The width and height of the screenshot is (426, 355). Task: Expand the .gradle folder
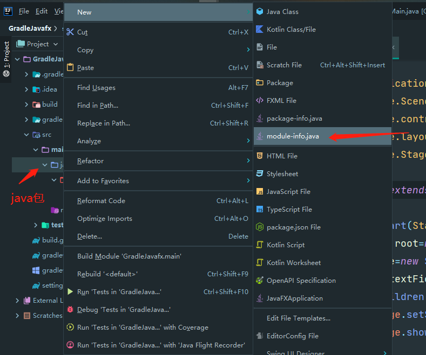coord(26,74)
